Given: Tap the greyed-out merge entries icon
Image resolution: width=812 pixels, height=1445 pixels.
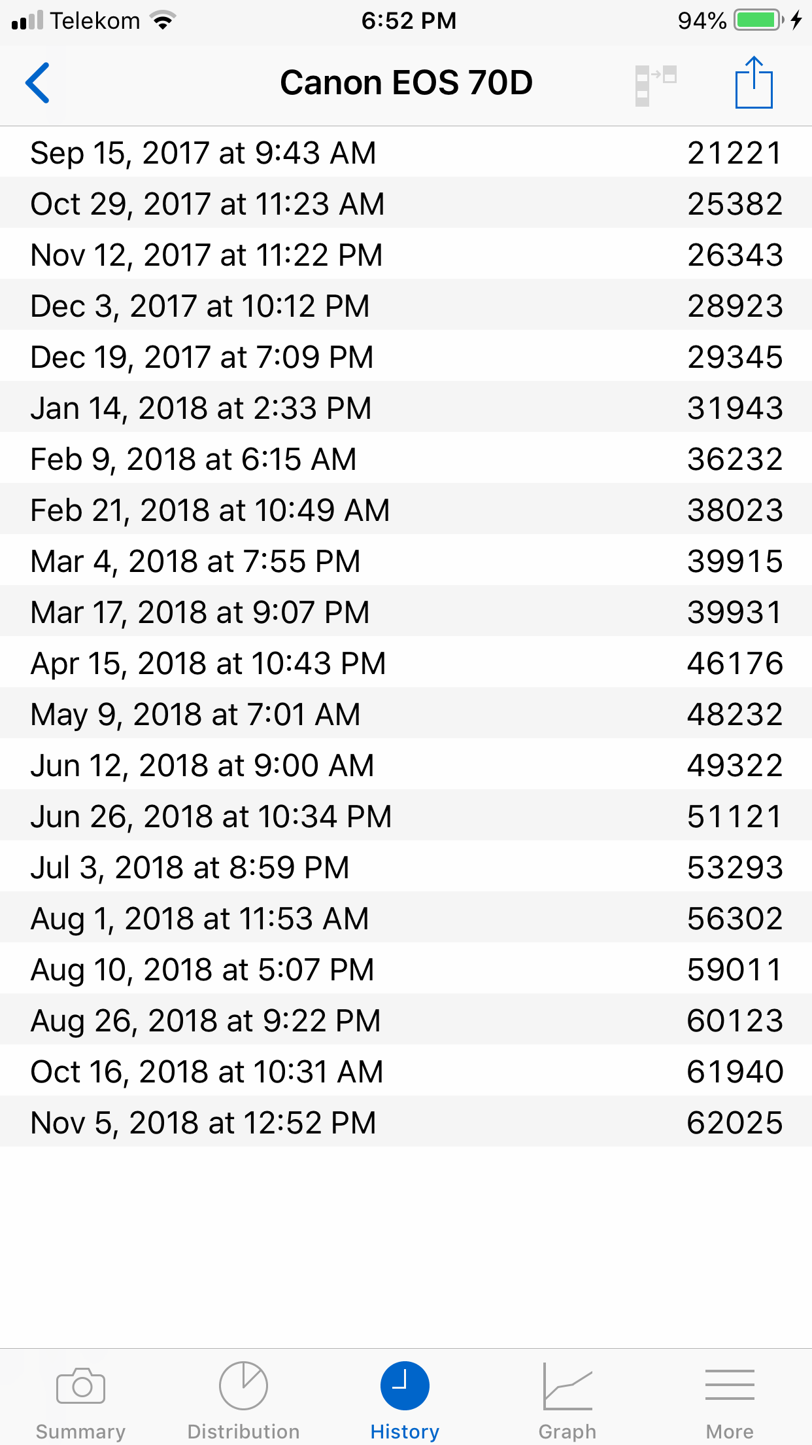Looking at the screenshot, I should [x=655, y=84].
